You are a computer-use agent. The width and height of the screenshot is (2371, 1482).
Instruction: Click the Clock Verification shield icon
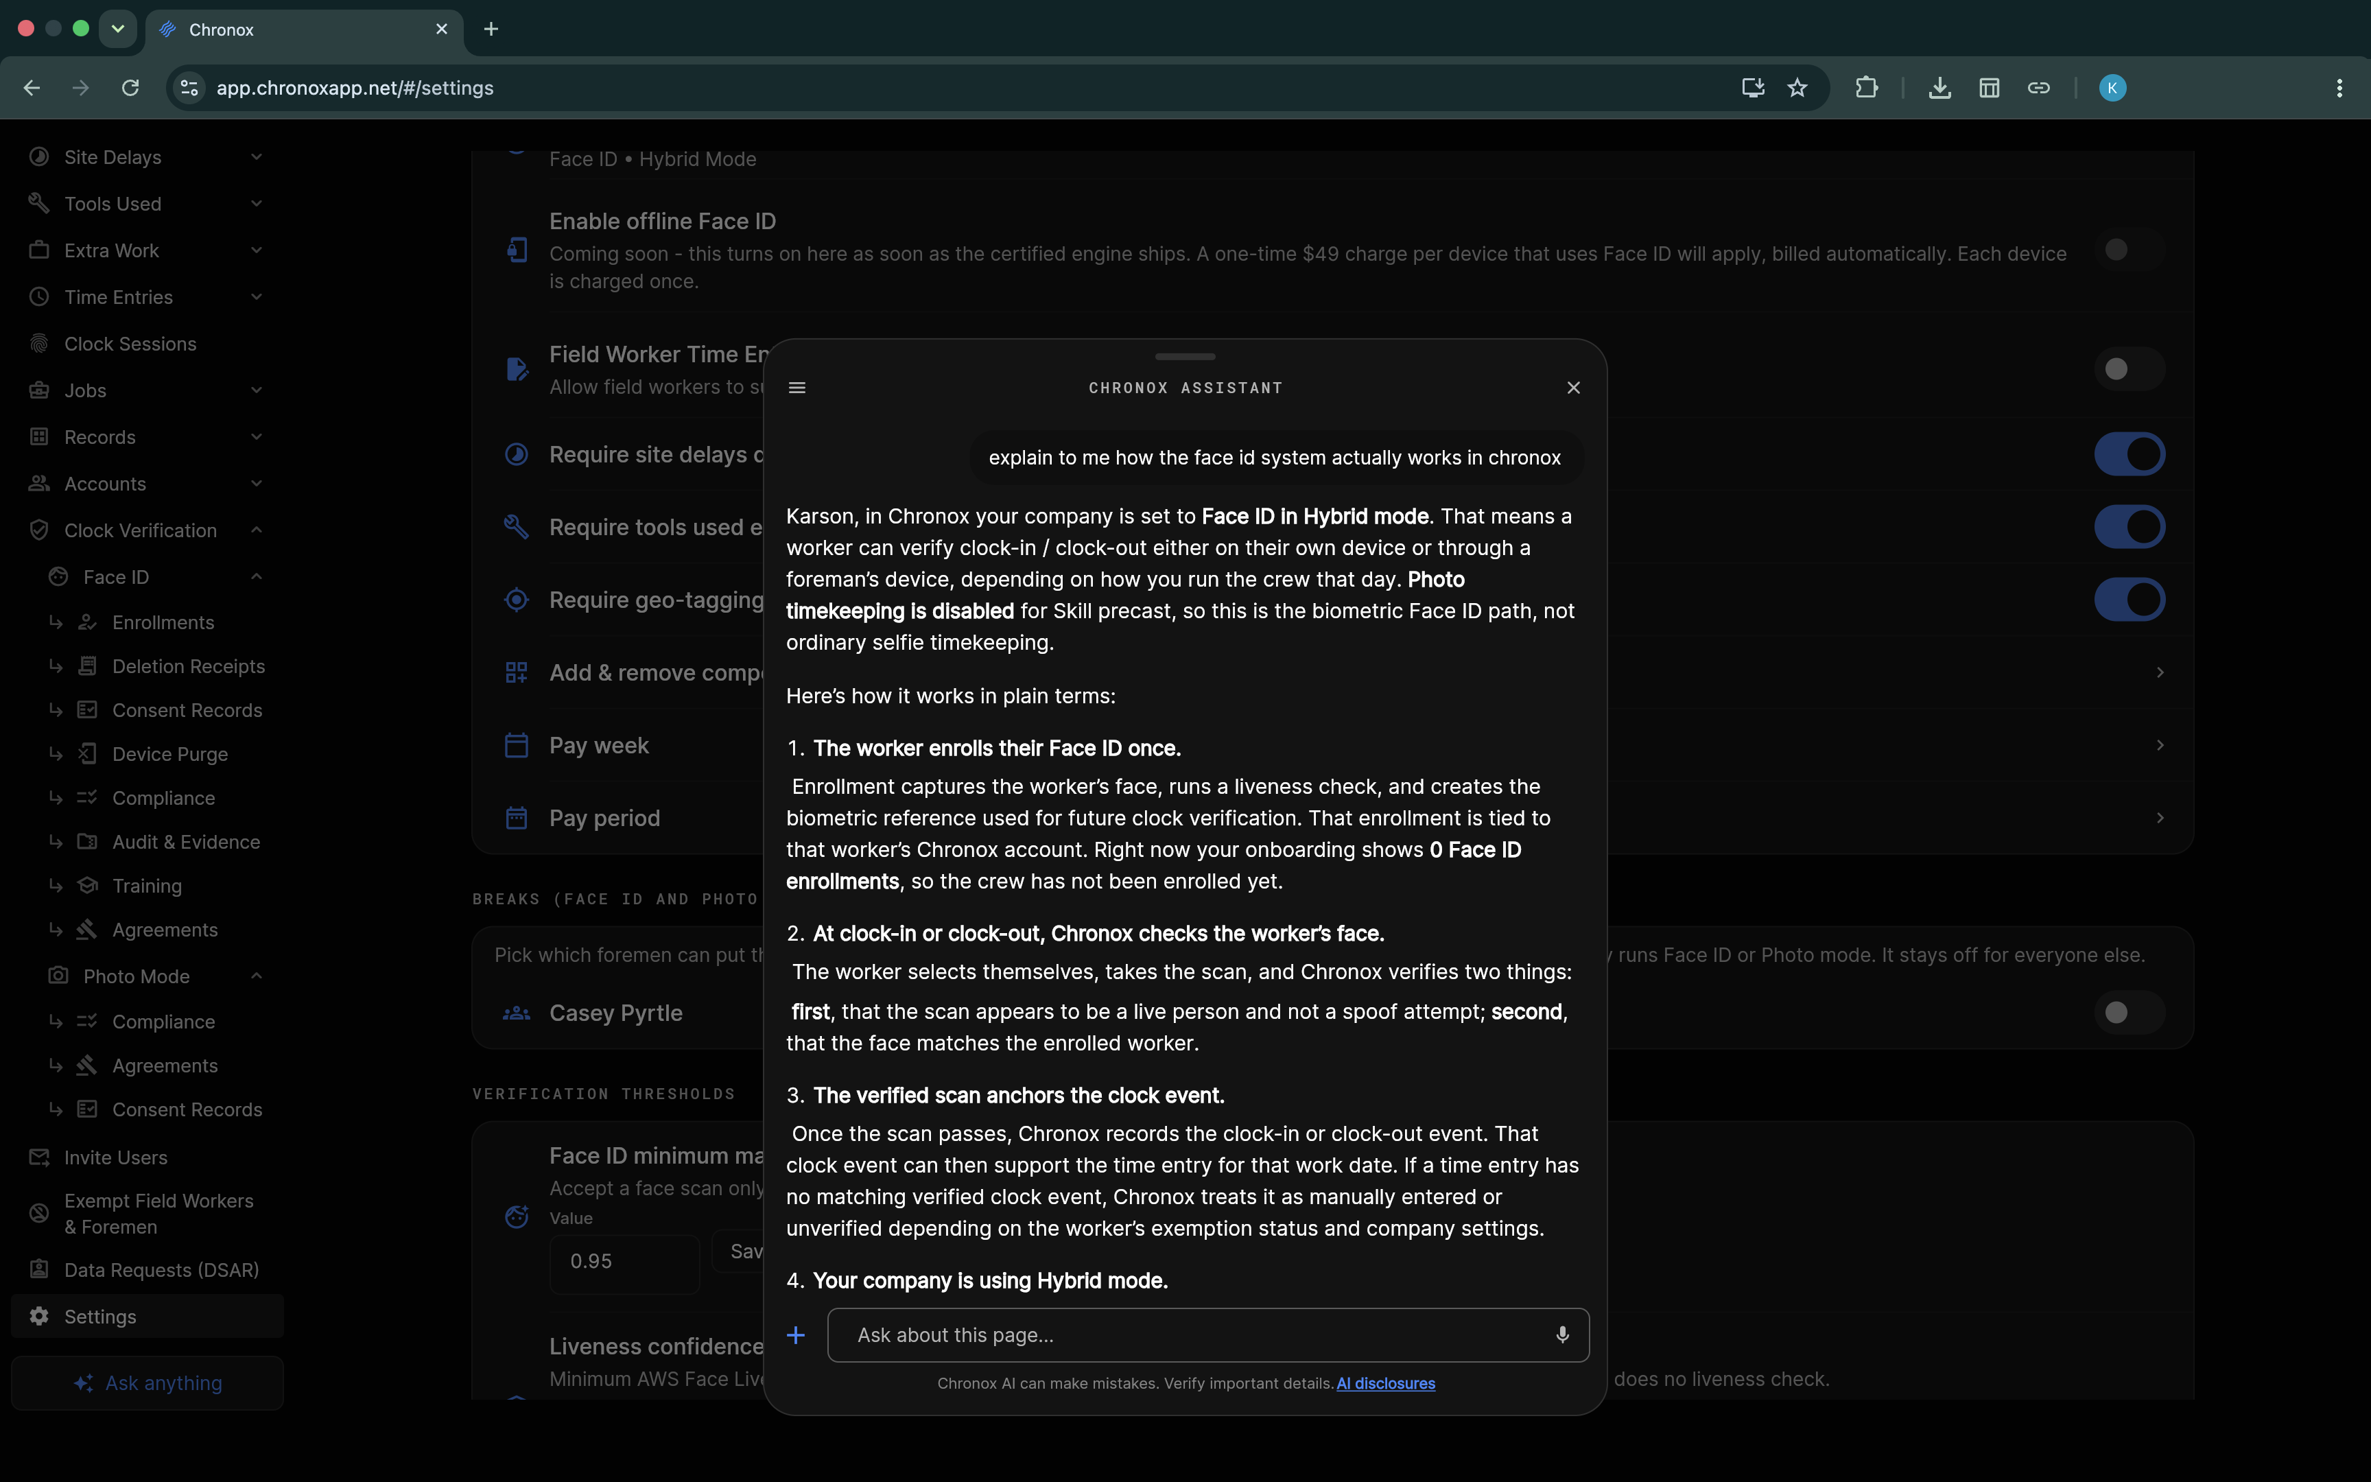39,530
